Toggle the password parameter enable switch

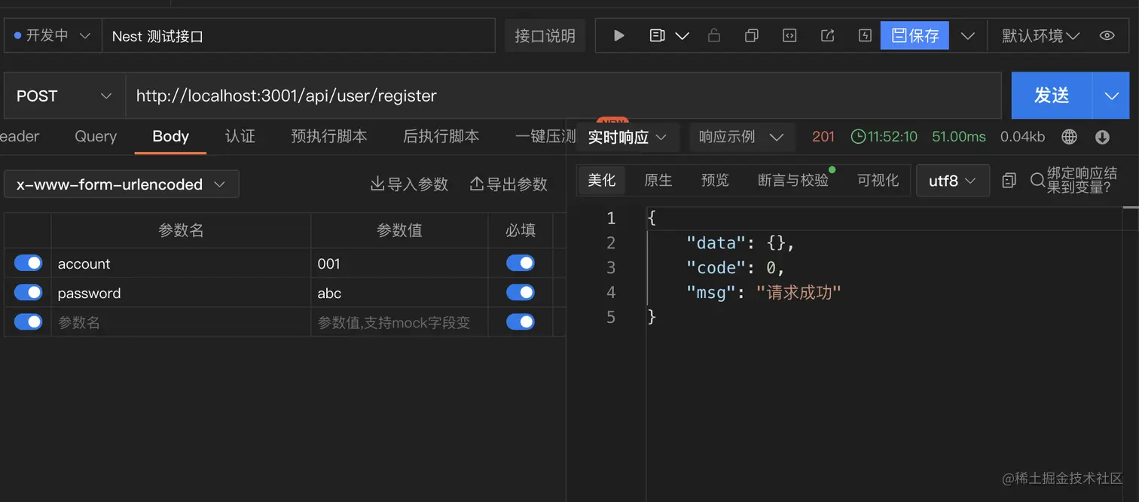(29, 292)
